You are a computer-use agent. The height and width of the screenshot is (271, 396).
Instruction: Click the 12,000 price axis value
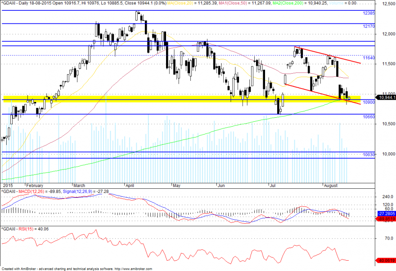pos(389,34)
